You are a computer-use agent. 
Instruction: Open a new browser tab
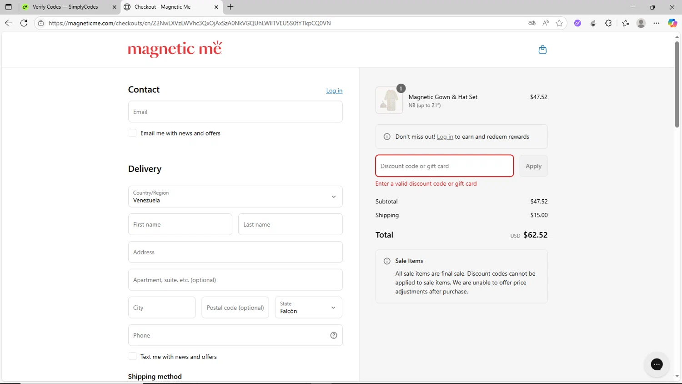pos(231,7)
